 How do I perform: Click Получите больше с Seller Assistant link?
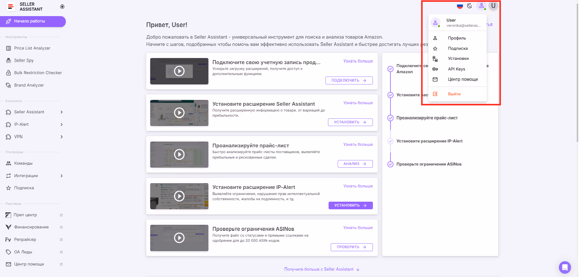322,269
